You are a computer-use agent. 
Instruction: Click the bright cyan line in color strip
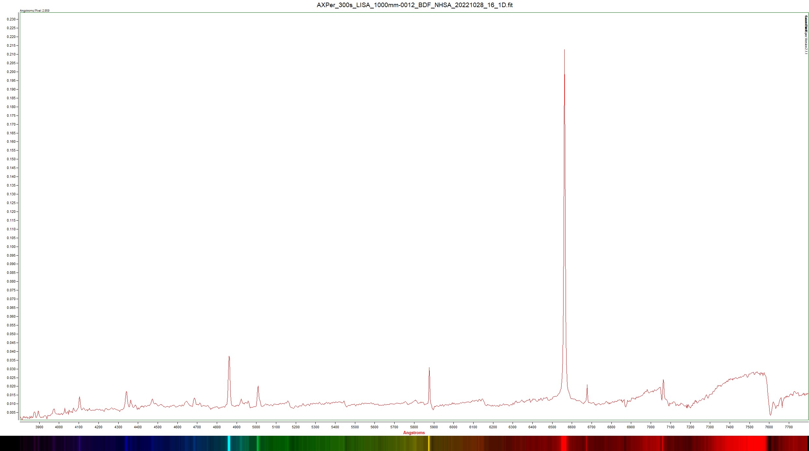pyautogui.click(x=229, y=443)
